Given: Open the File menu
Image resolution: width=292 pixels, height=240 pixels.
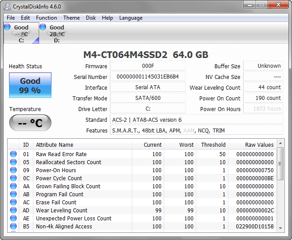Looking at the screenshot, I should click(x=11, y=18).
